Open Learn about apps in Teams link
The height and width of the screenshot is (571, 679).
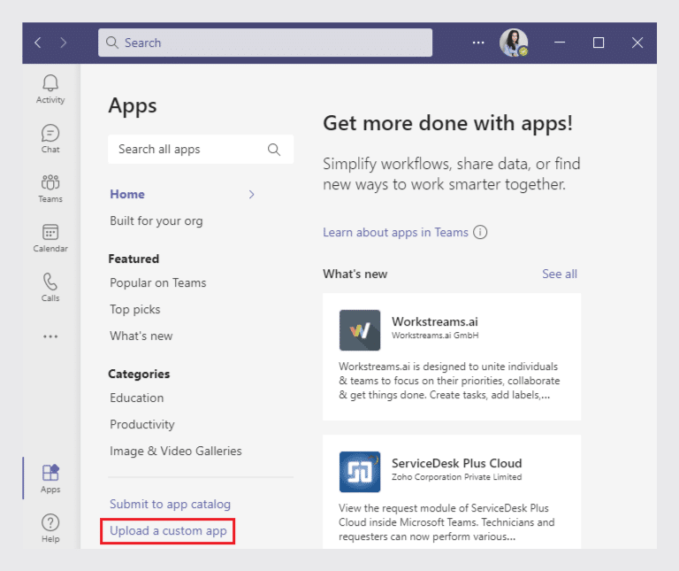tap(396, 233)
